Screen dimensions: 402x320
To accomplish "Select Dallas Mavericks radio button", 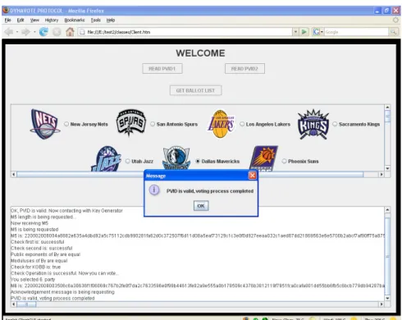I will click(198, 161).
